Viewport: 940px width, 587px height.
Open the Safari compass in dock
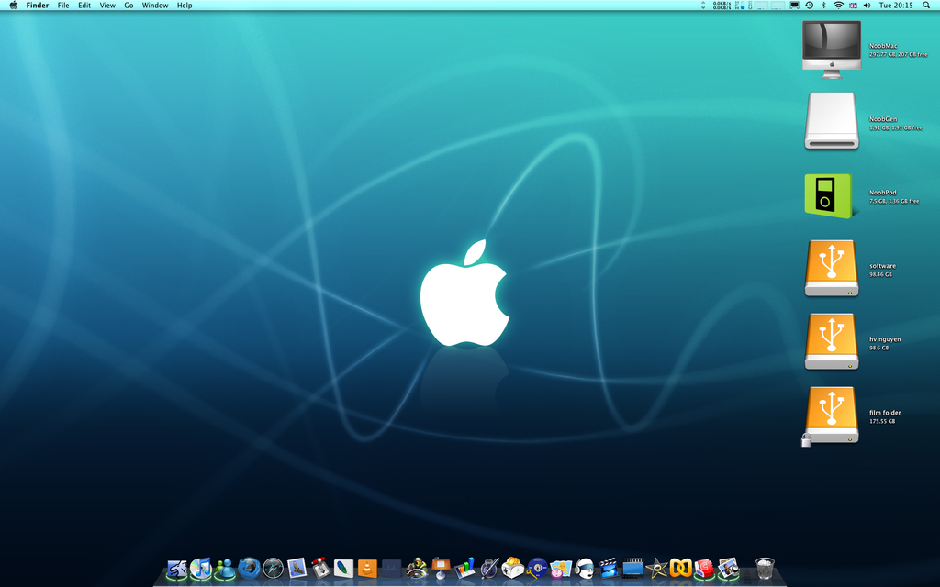click(x=273, y=568)
